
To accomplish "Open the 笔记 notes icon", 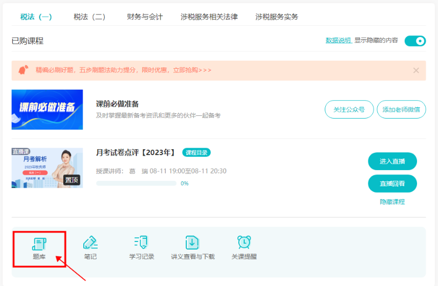I will click(x=90, y=243).
